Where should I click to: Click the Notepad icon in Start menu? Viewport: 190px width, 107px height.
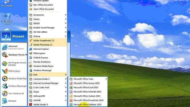(x=5, y=101)
